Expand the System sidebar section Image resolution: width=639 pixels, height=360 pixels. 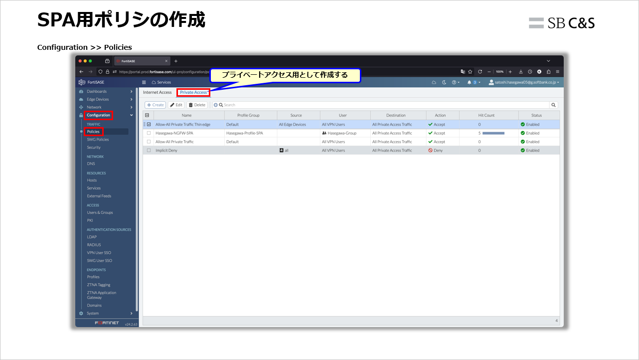pos(132,313)
